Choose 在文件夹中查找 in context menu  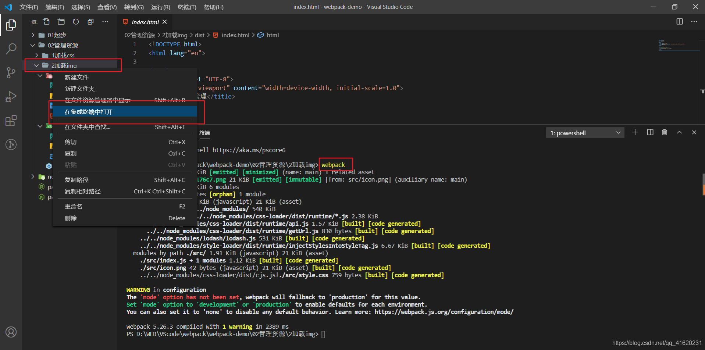[x=125, y=127]
